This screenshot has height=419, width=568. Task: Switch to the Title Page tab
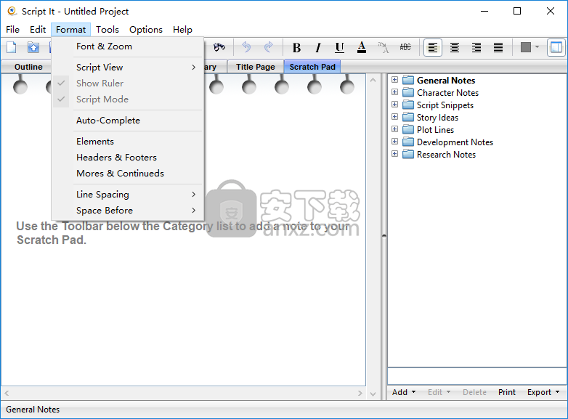[x=256, y=67]
